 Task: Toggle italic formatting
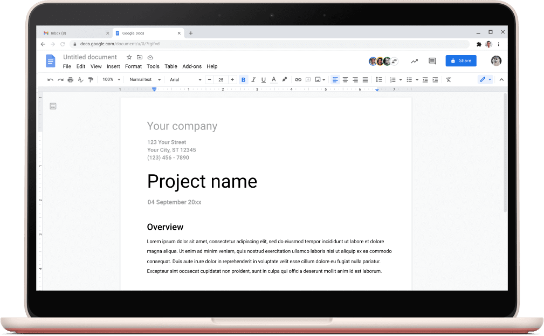point(253,79)
